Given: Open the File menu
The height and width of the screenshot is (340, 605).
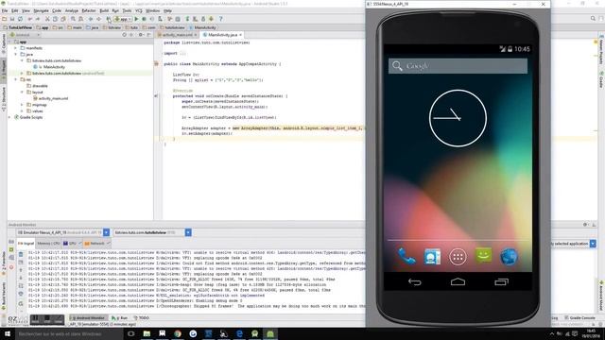Looking at the screenshot, I should [5, 10].
